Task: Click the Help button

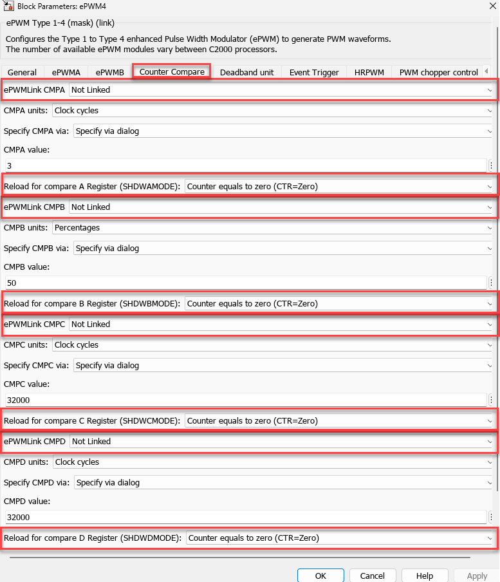Action: click(x=425, y=576)
